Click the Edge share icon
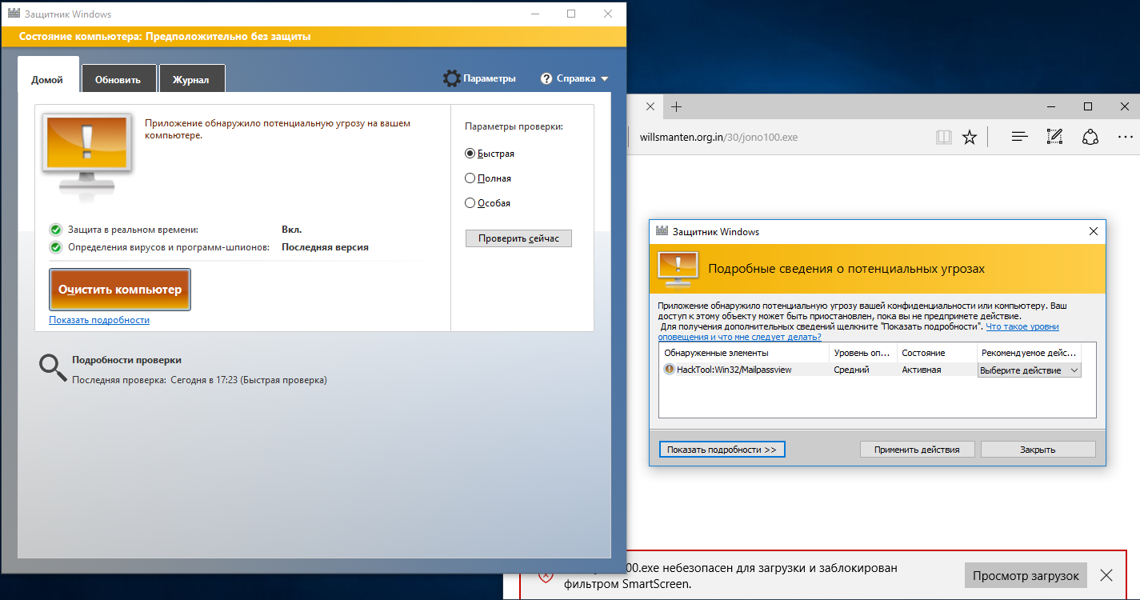 [x=1090, y=137]
